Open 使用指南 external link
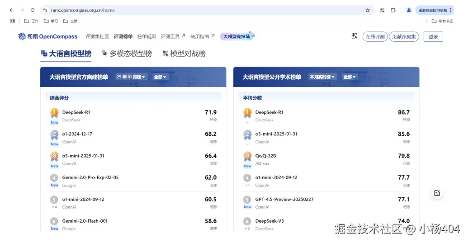Screen dimensions: 468x243 pos(203,36)
